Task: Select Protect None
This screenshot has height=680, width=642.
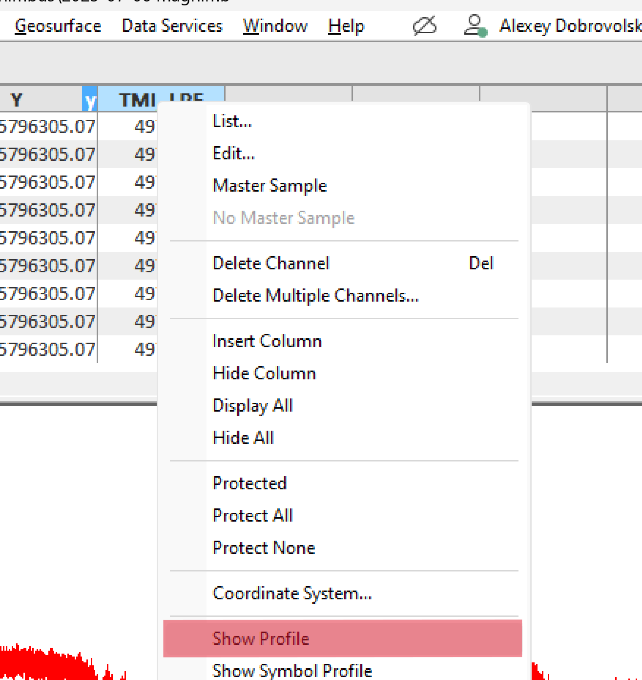Action: tap(264, 548)
